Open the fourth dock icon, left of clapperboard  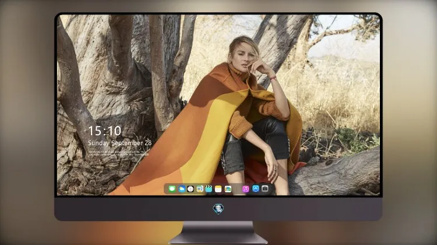(199, 189)
